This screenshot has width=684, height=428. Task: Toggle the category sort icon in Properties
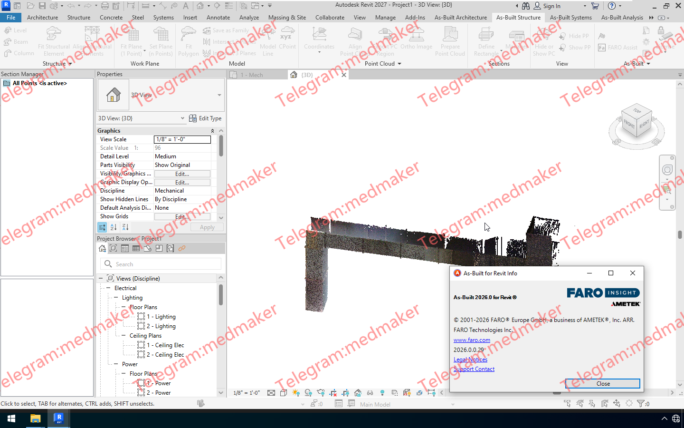pos(102,227)
